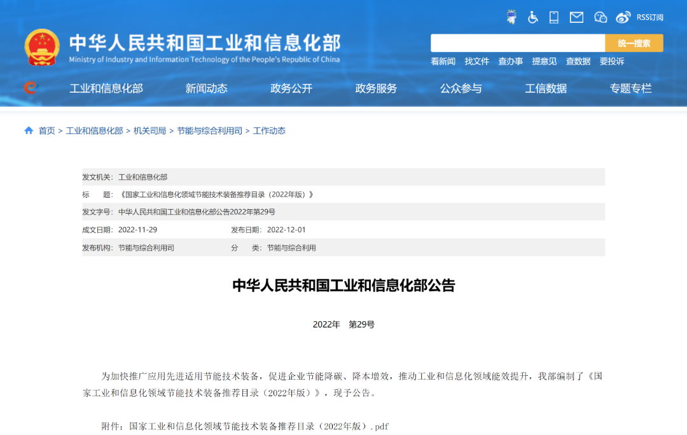This screenshot has width=687, height=435.
Task: Click the red gear icon in navbar
Action: [30, 88]
